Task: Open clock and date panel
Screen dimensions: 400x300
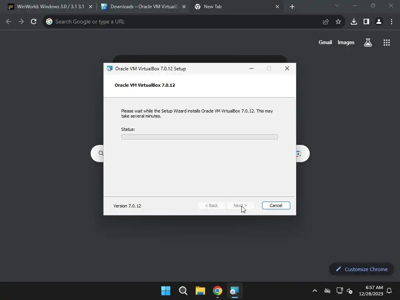Action: 371,291
